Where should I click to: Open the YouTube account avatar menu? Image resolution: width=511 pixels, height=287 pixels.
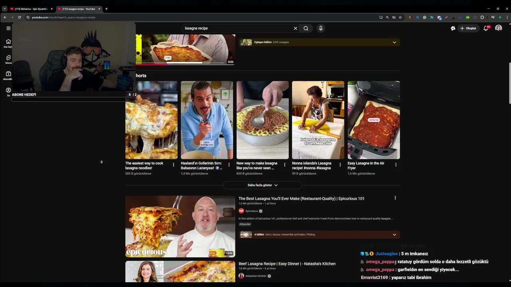pyautogui.click(x=499, y=28)
